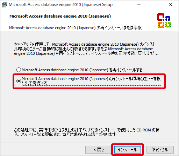Choose reinstall option by its text label

pyautogui.click(x=82, y=70)
